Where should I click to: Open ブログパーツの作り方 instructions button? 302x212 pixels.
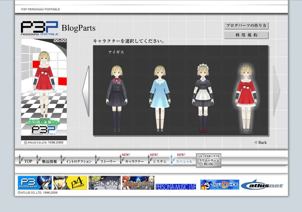pos(246,26)
